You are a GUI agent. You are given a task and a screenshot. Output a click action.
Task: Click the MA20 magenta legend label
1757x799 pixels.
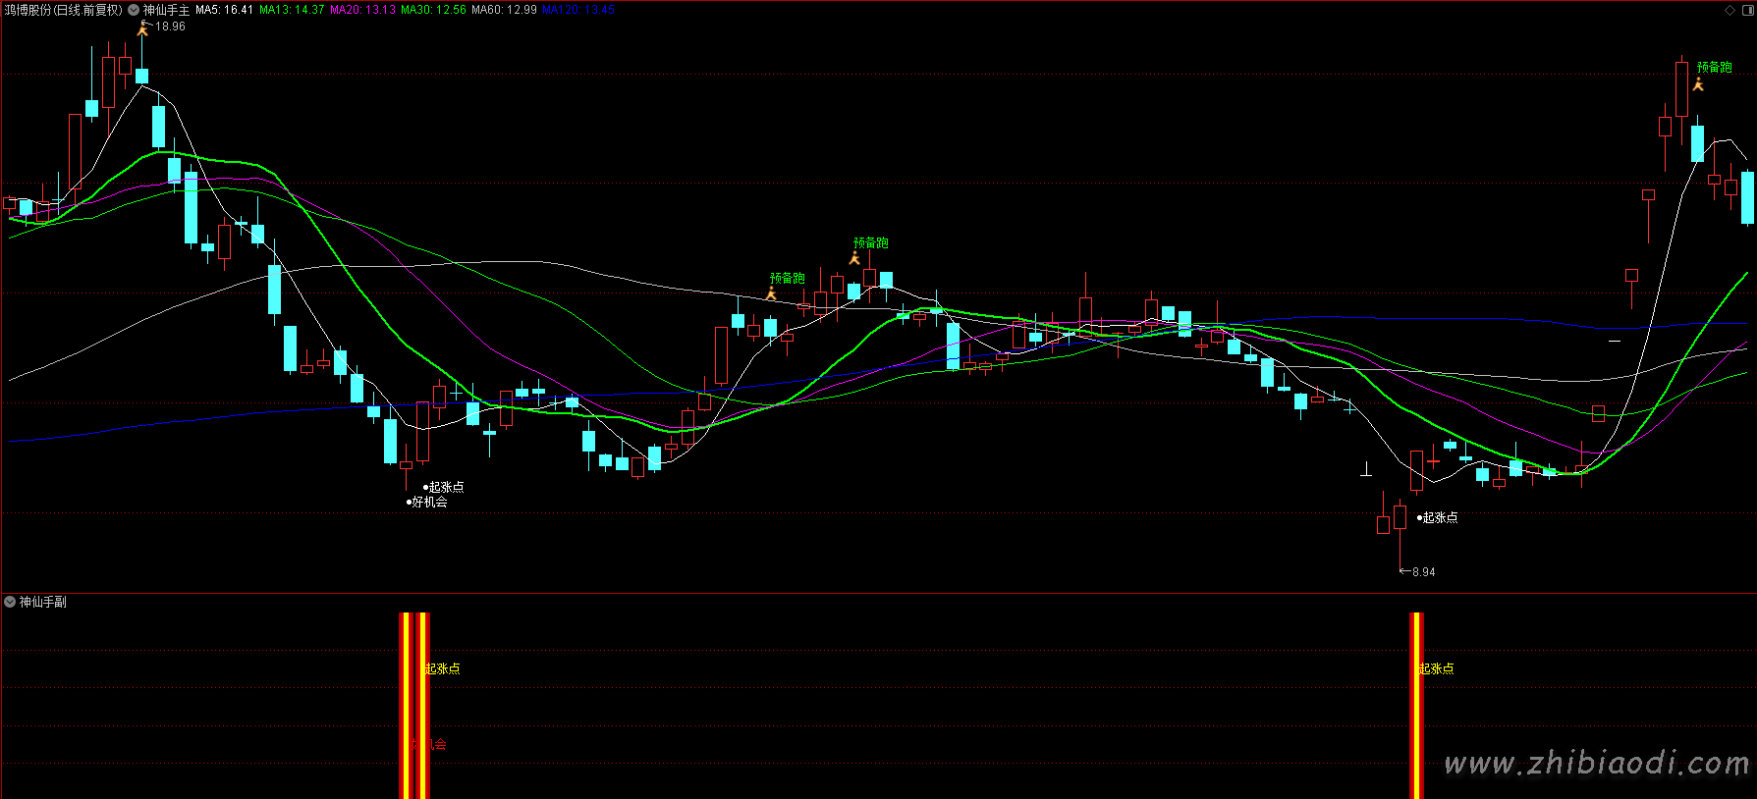tap(362, 10)
